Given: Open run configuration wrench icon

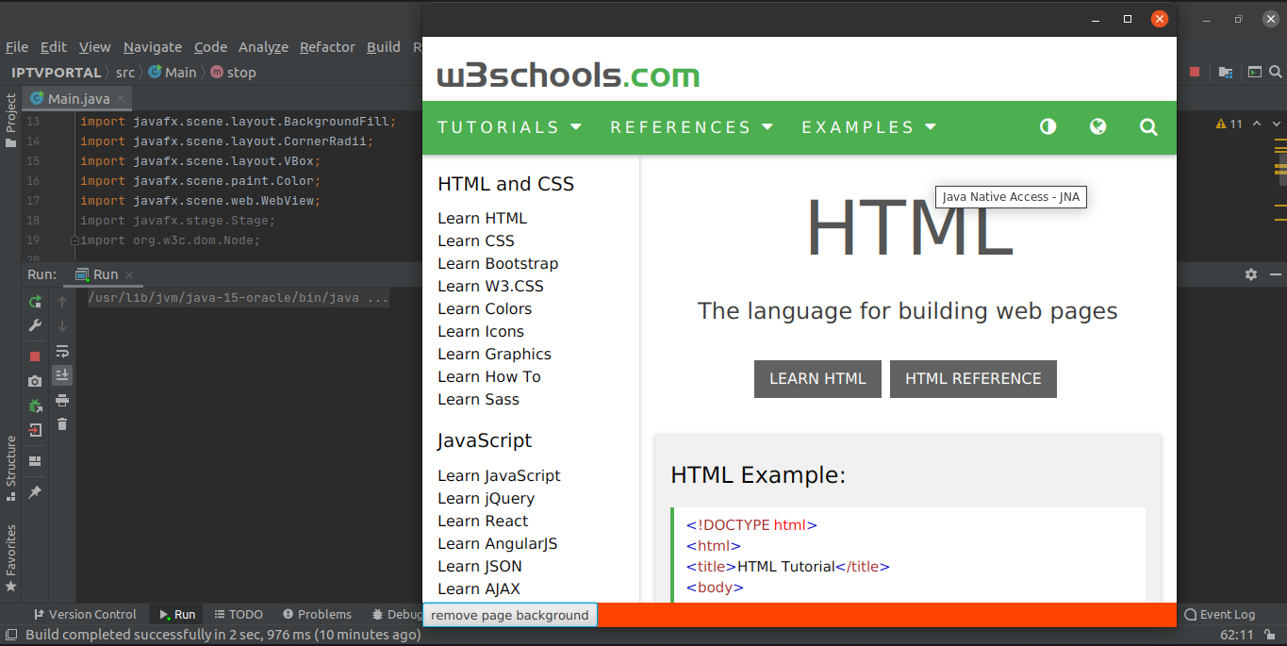Looking at the screenshot, I should point(35,325).
